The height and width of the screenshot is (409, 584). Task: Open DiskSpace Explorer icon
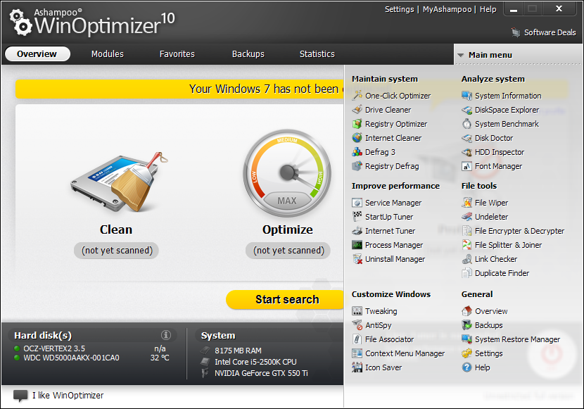coord(466,110)
